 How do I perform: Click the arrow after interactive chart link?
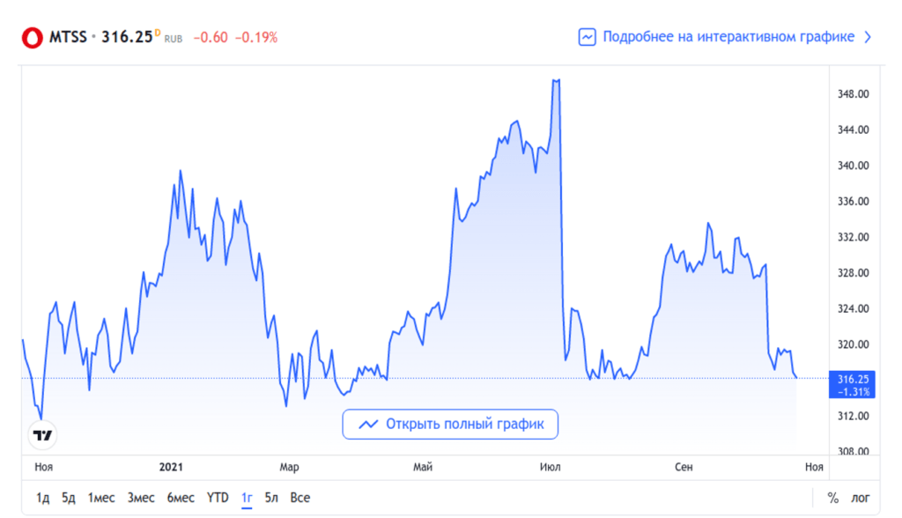[868, 37]
